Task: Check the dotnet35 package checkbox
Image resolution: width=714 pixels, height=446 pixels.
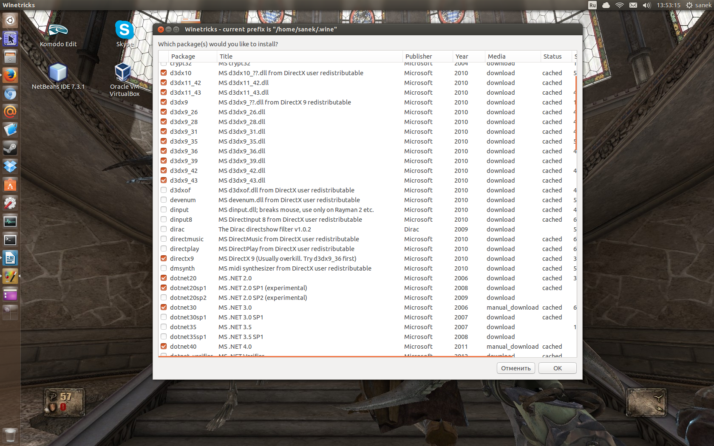Action: point(164,327)
